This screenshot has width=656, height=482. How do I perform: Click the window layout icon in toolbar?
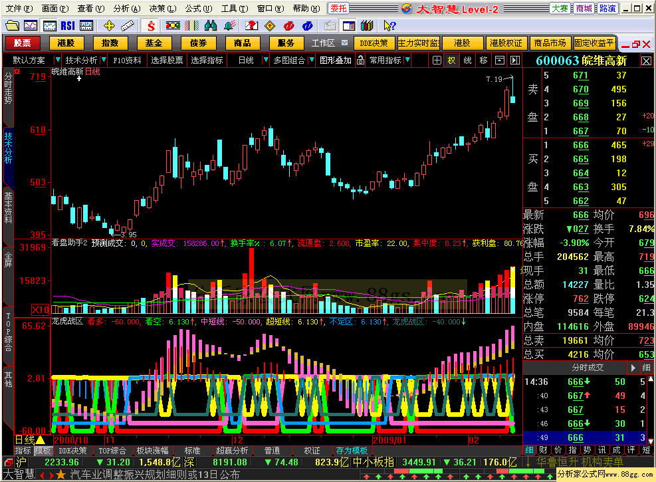[348, 26]
